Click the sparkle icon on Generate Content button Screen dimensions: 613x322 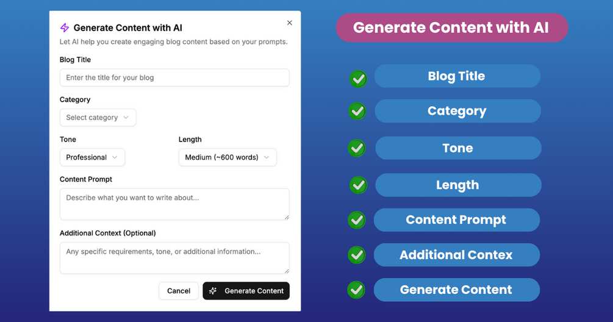[213, 291]
